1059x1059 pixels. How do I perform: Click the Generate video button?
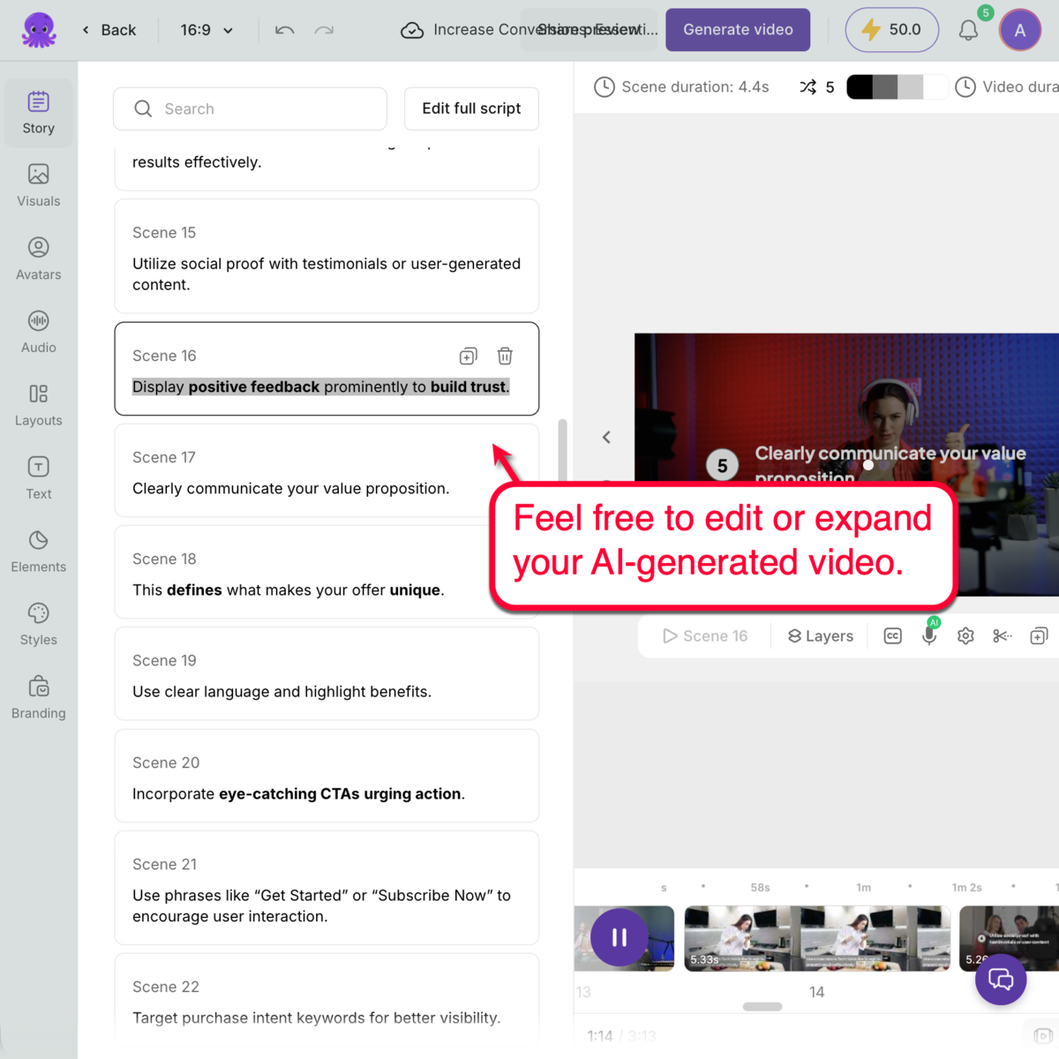[x=738, y=30]
